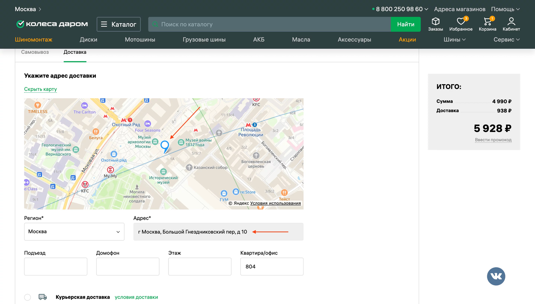Viewport: 535px width, 304px height.
Task: Click TIMELESS restaurant marker on map
Action: point(38,105)
